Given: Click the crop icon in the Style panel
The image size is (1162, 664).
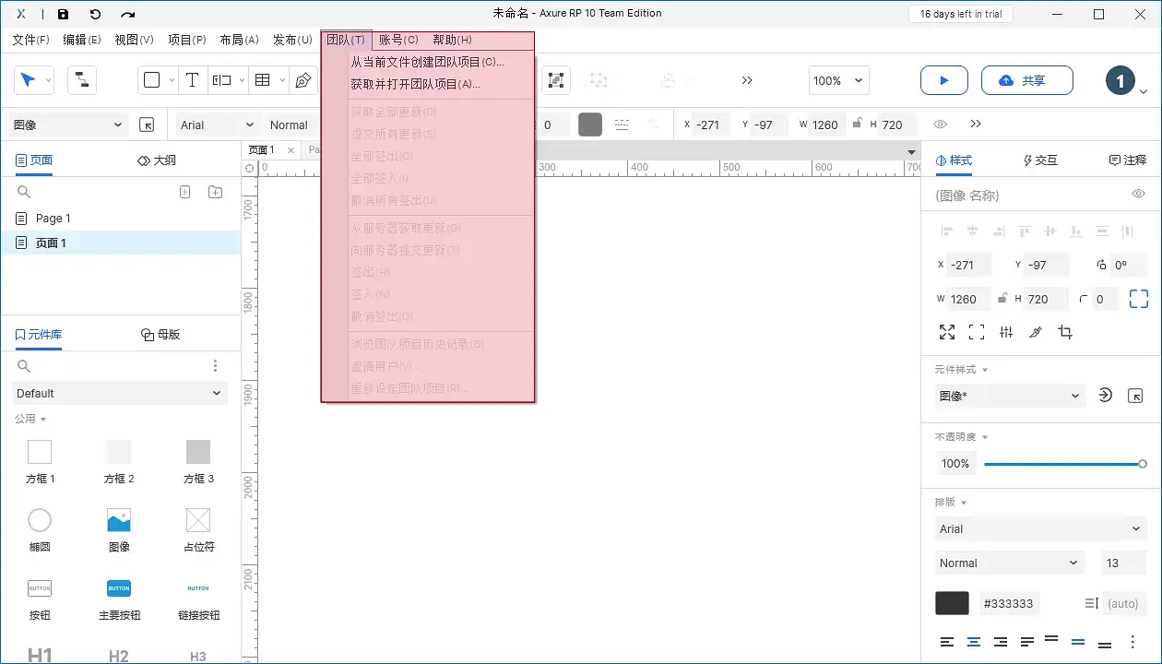Looking at the screenshot, I should [x=1065, y=331].
